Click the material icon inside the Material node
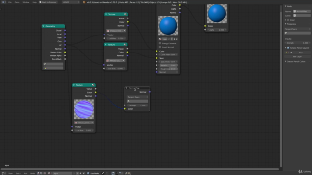Screen dimensions: 312x175 pos(160,39)
